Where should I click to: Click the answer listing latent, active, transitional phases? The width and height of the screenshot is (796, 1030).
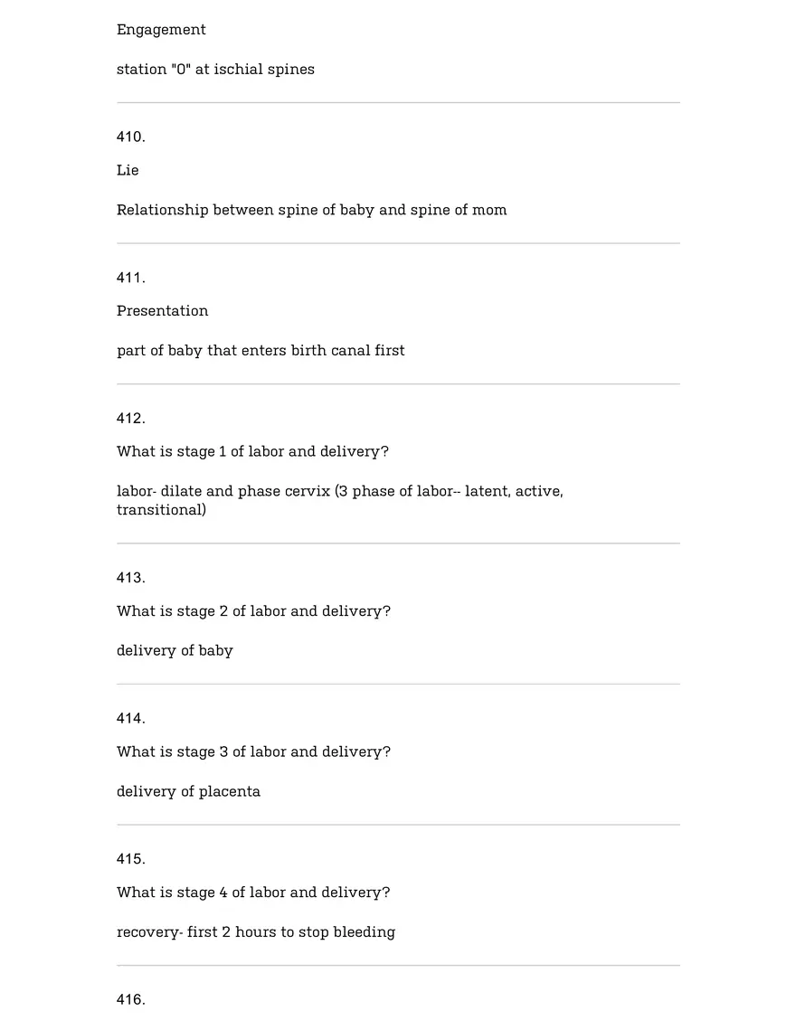coord(339,500)
